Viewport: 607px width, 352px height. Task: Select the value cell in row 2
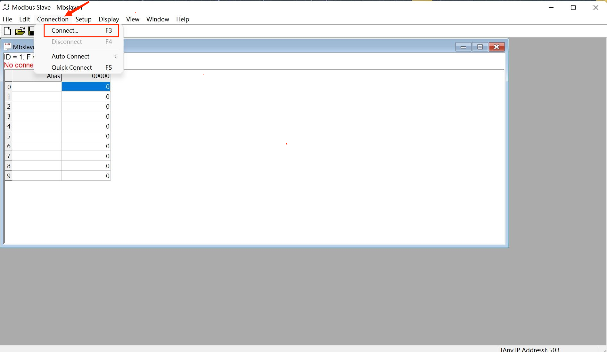86,106
